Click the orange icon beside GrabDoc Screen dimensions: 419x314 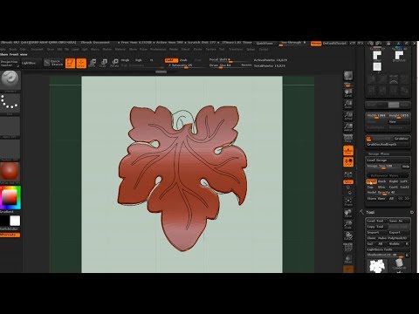tap(368, 139)
